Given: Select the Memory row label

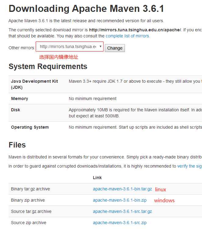Looking at the screenshot, I should tap(19, 99).
